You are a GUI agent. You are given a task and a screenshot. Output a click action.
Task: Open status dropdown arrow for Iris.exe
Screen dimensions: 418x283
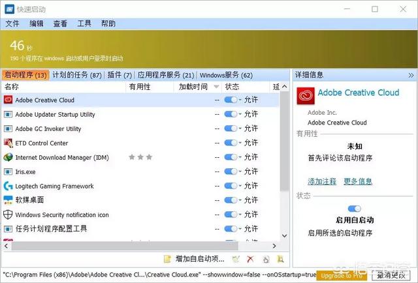tap(240, 171)
